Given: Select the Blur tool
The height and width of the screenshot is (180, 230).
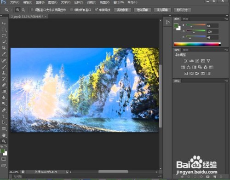Looking at the screenshot, I should coord(4,98).
